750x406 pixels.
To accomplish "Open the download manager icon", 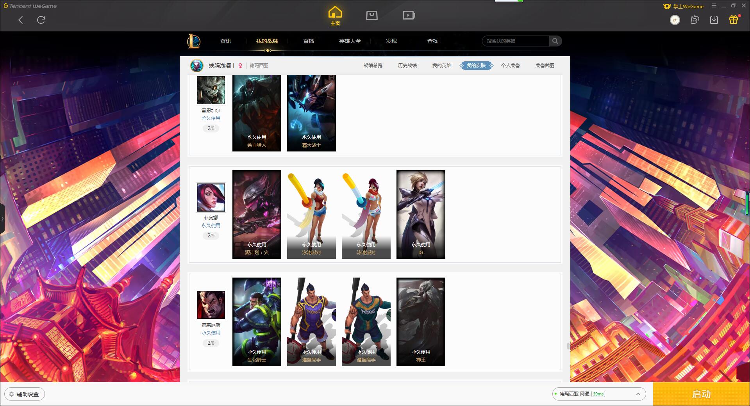I will point(714,20).
